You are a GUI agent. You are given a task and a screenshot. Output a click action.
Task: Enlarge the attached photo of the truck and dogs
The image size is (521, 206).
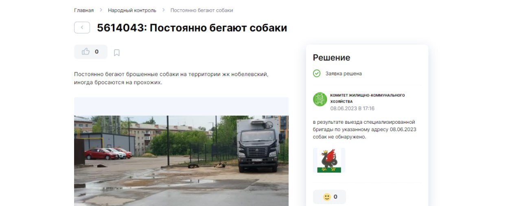coord(181,160)
